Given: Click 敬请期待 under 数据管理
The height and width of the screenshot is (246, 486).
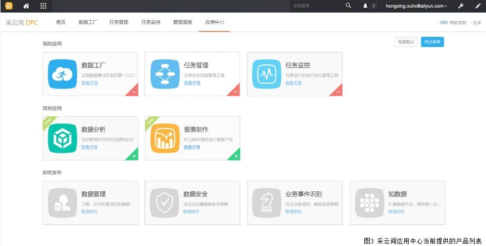Looking at the screenshot, I should click(x=89, y=212).
